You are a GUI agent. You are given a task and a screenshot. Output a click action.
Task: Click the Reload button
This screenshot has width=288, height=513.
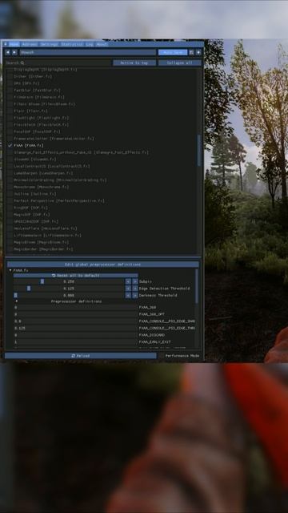pos(81,356)
